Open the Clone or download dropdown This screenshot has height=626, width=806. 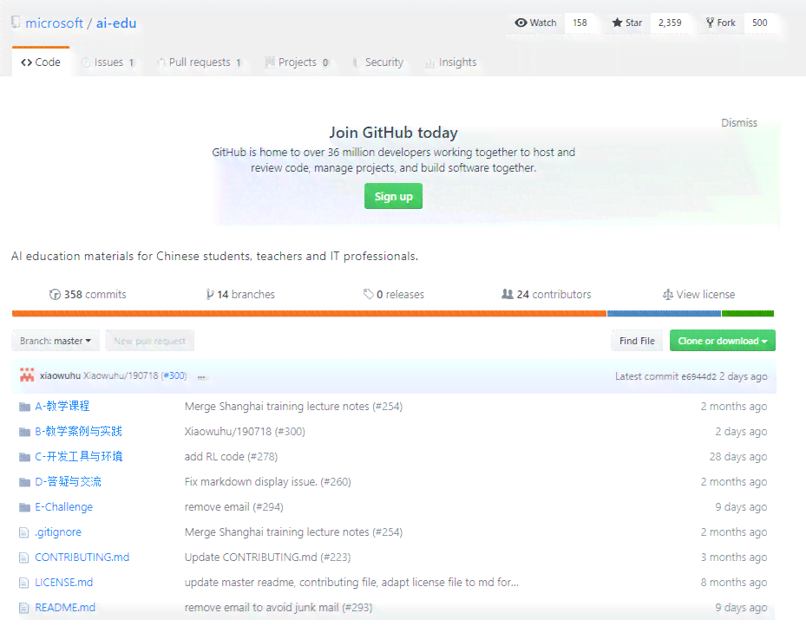click(722, 341)
